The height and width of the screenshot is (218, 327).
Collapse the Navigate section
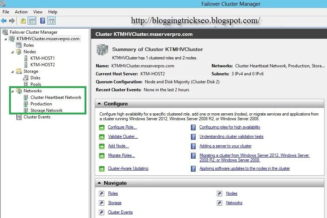click(x=99, y=183)
